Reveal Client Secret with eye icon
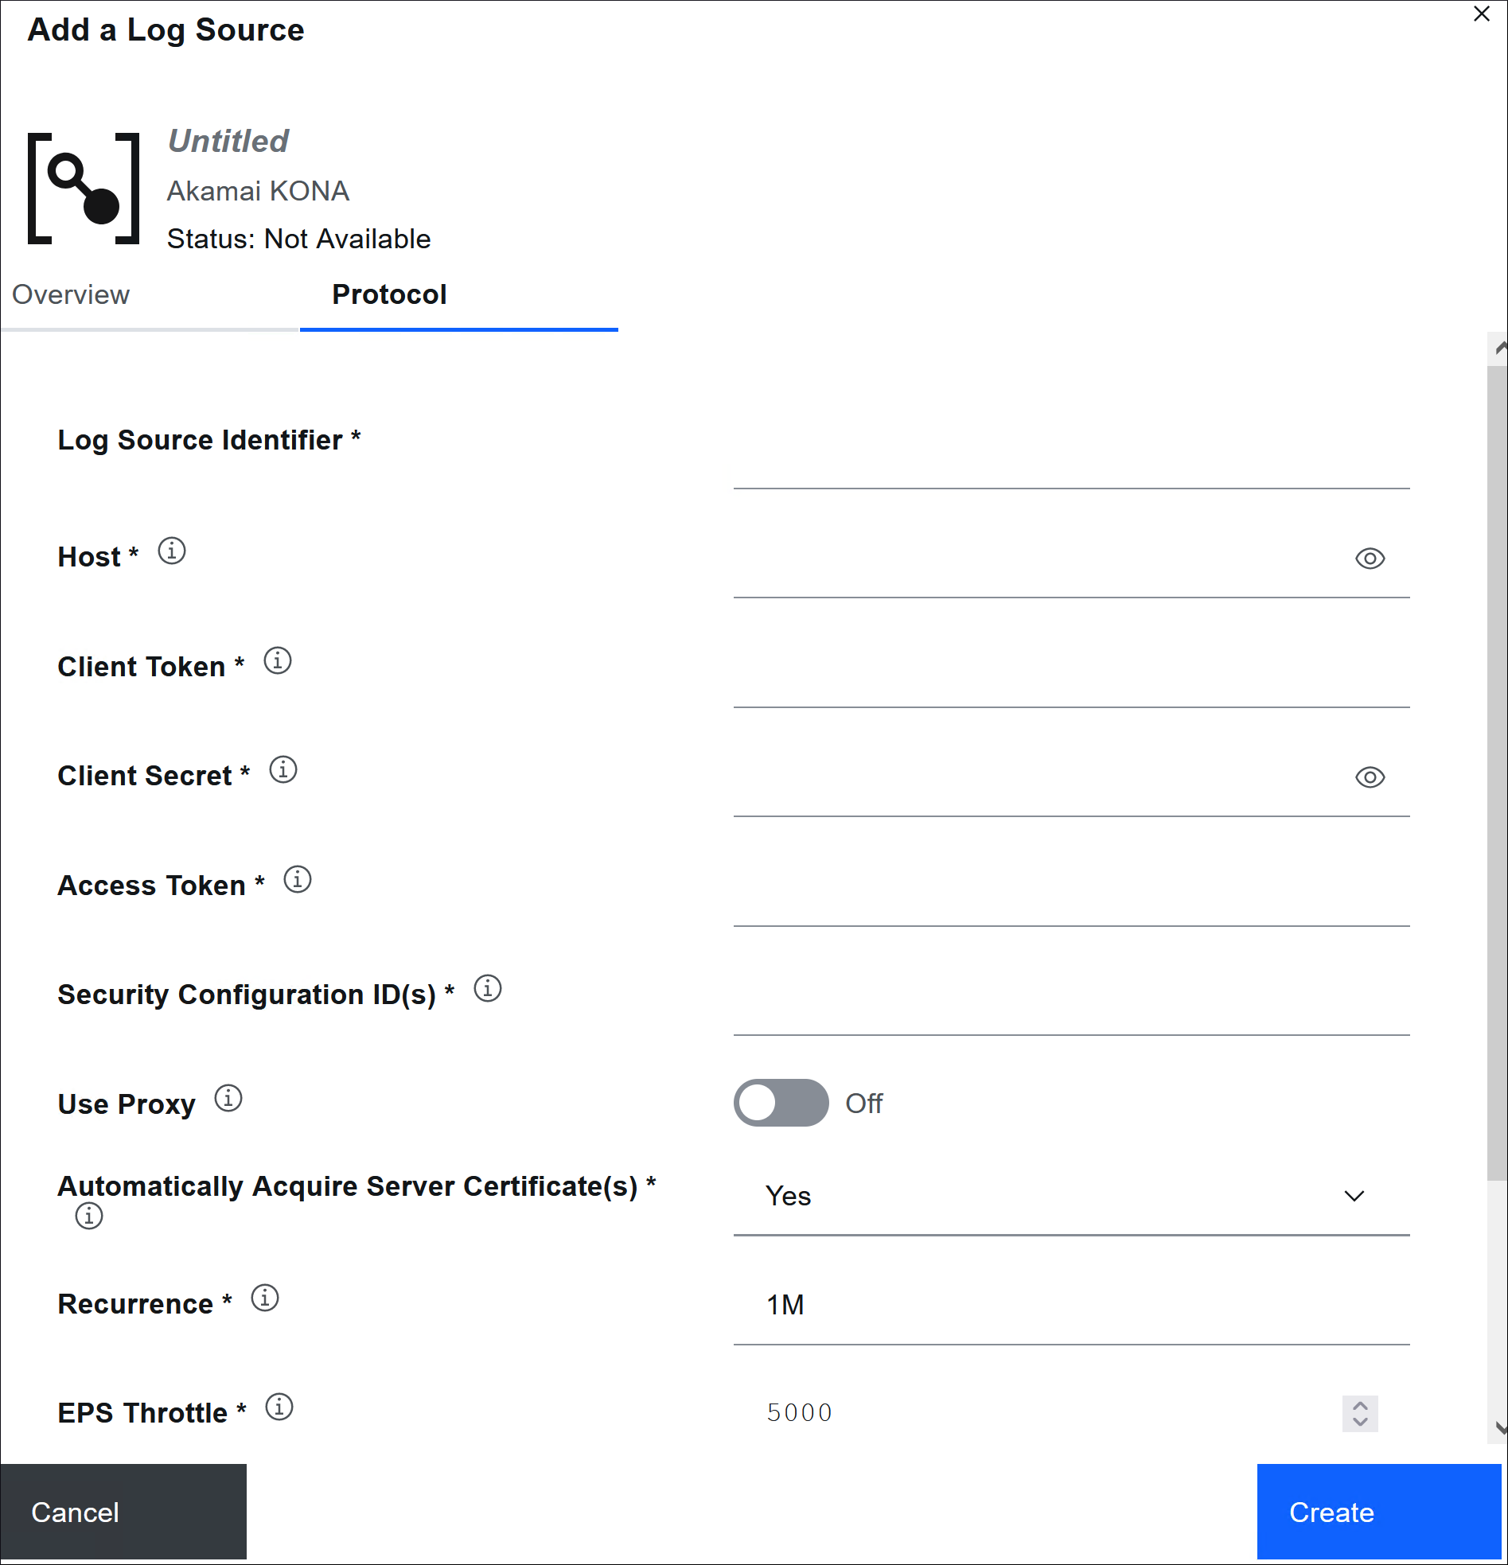The width and height of the screenshot is (1508, 1565). (1370, 777)
